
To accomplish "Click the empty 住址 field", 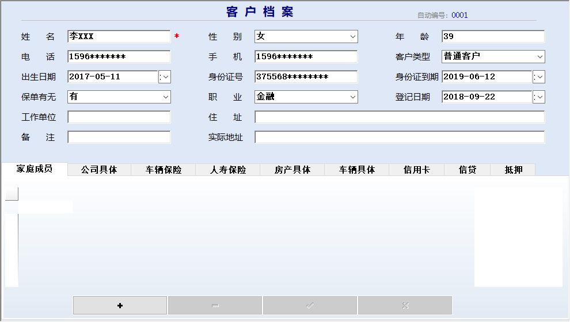I will (400, 117).
